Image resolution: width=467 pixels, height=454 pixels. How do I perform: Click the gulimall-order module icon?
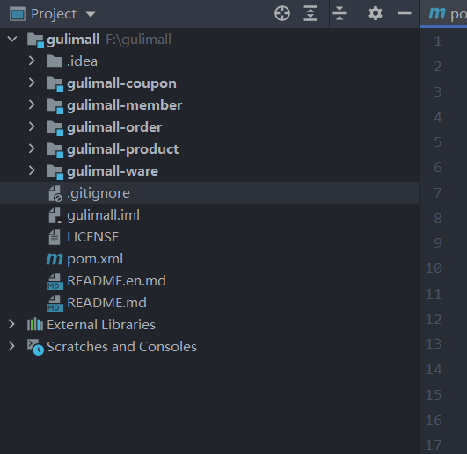tap(55, 128)
